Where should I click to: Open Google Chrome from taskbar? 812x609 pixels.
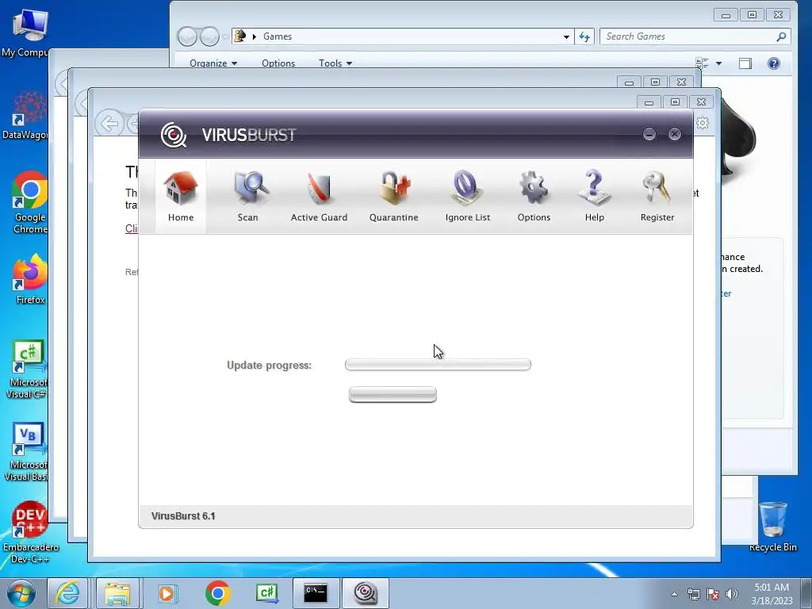tap(217, 593)
